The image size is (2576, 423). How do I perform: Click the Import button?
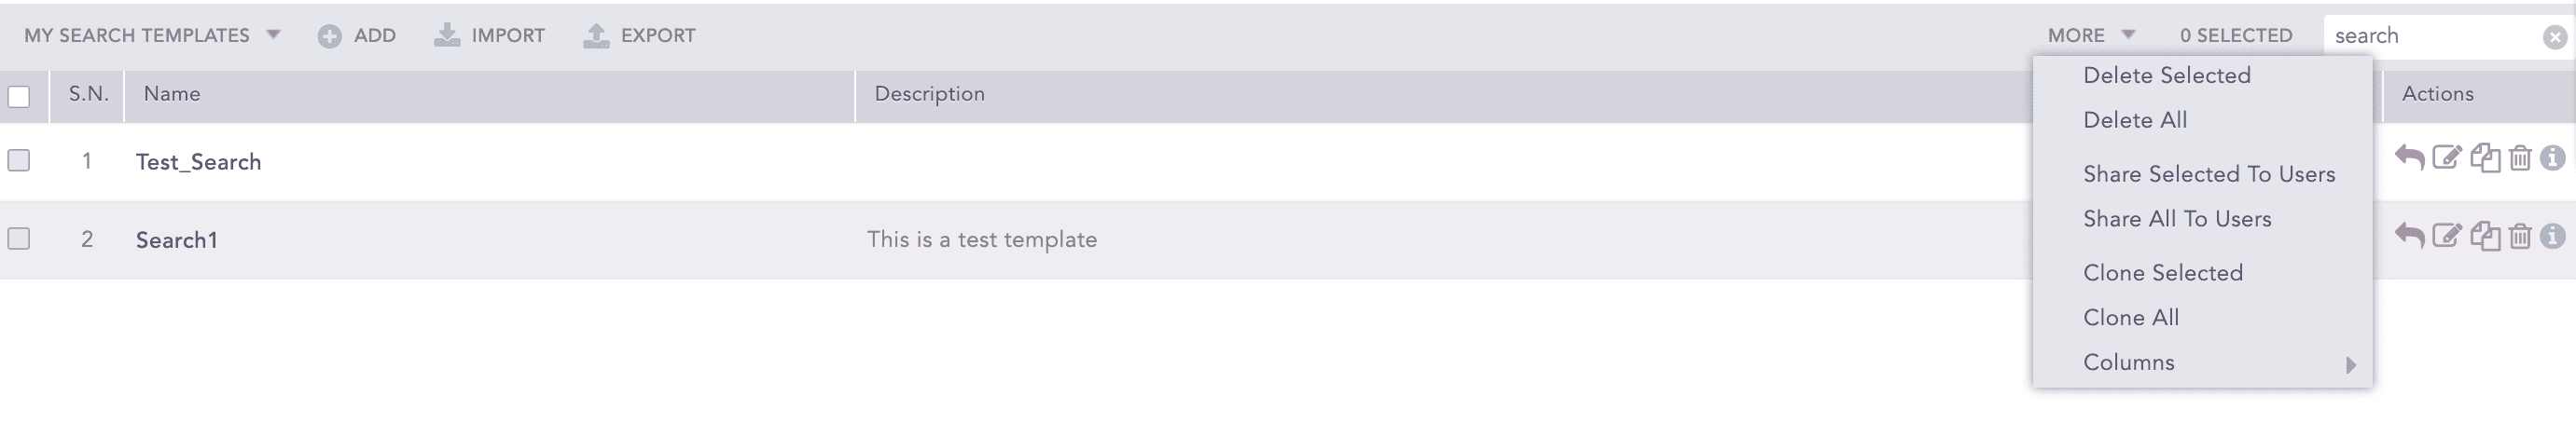point(489,36)
